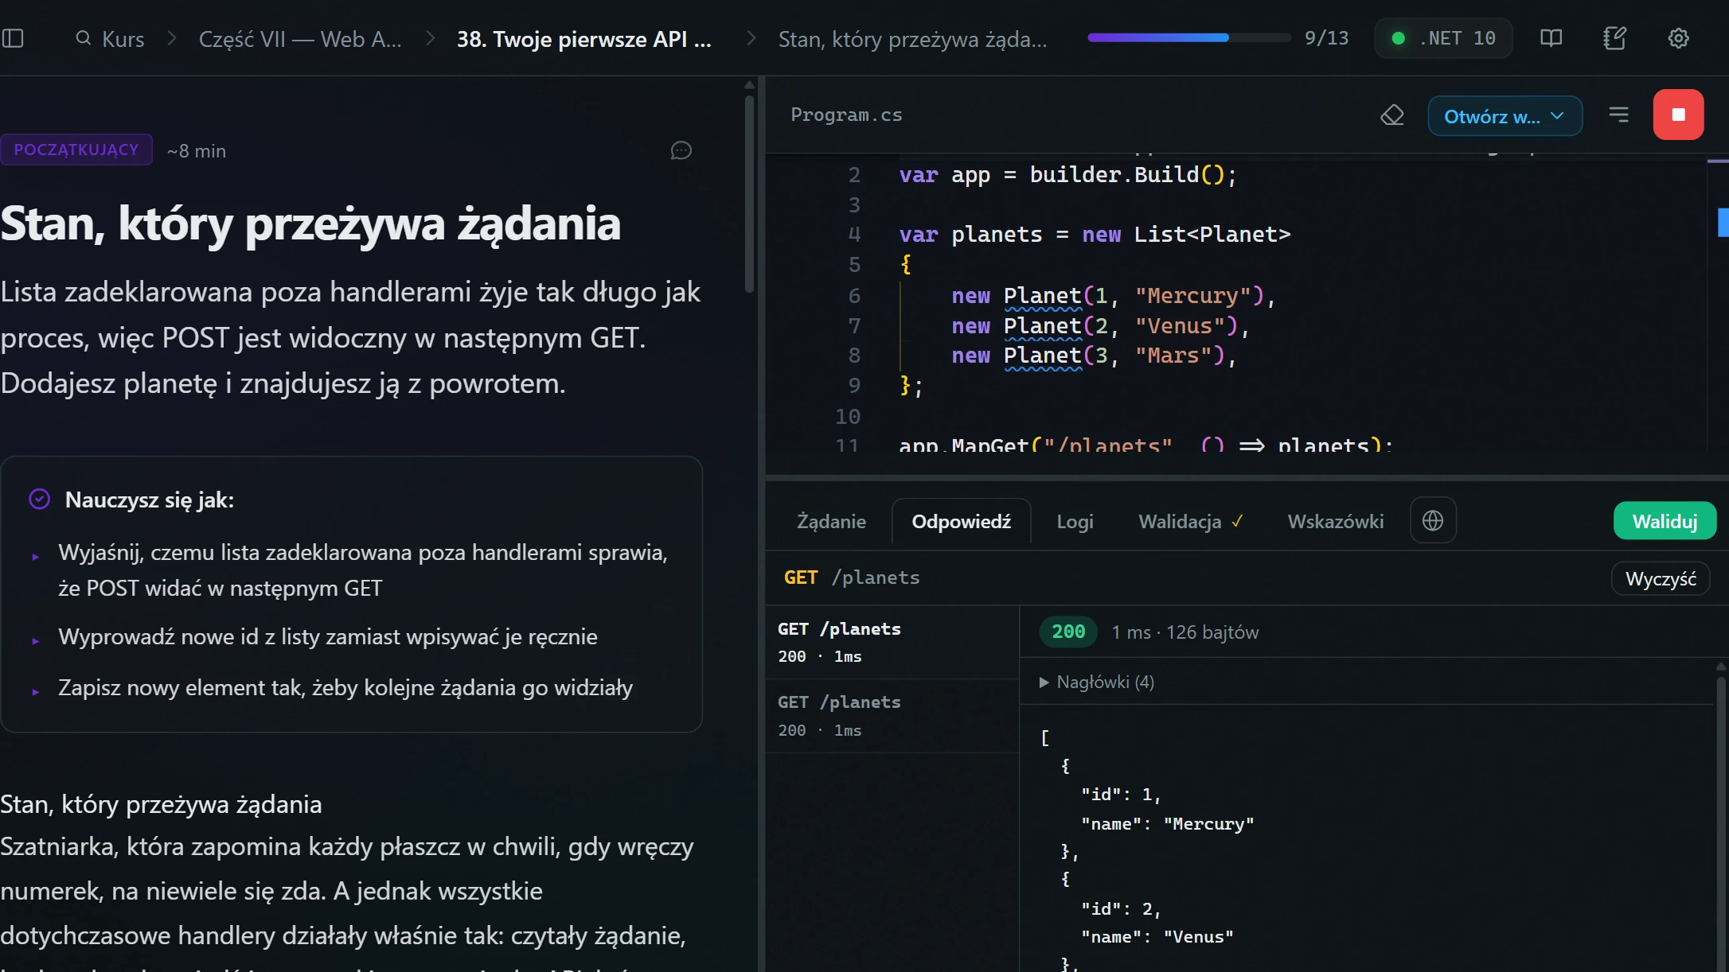Select the second GET /planets history entry
The image size is (1729, 972).
(892, 716)
